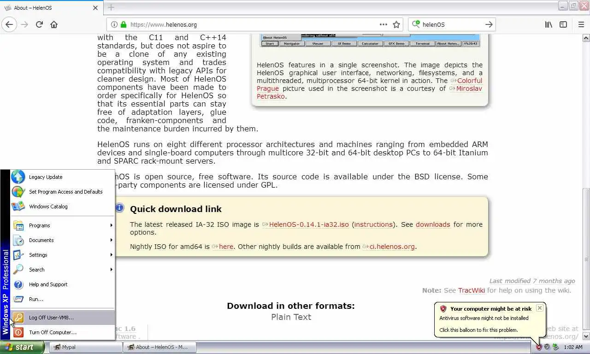Go to the browser home page

tap(54, 24)
